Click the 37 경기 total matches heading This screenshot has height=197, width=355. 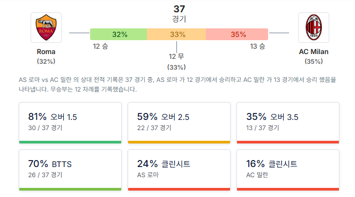[179, 13]
